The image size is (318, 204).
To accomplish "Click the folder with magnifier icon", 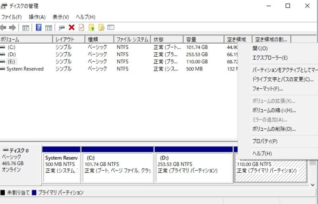I will 101,27.
